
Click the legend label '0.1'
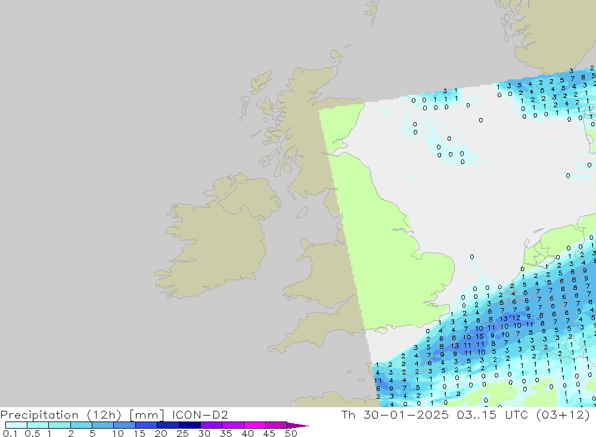10,433
